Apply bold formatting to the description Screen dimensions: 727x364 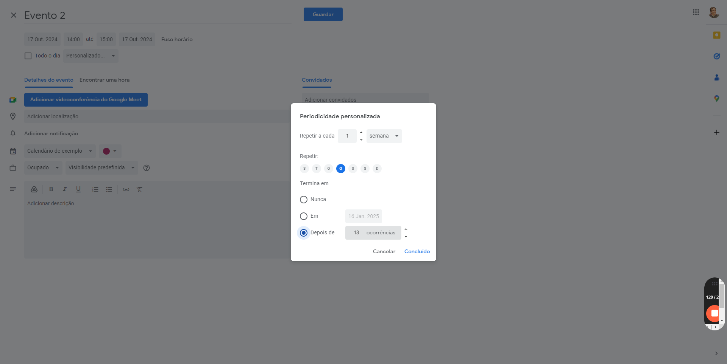pyautogui.click(x=51, y=189)
